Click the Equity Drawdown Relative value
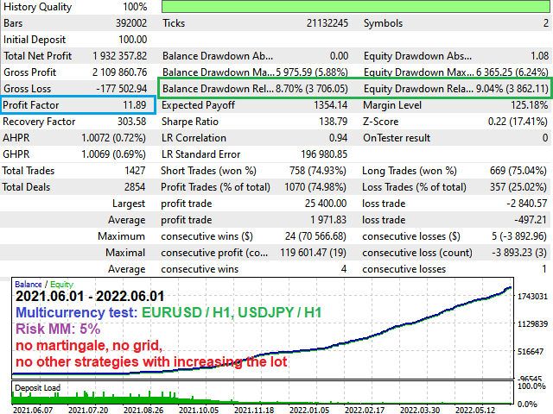The height and width of the screenshot is (414, 553). [x=512, y=89]
